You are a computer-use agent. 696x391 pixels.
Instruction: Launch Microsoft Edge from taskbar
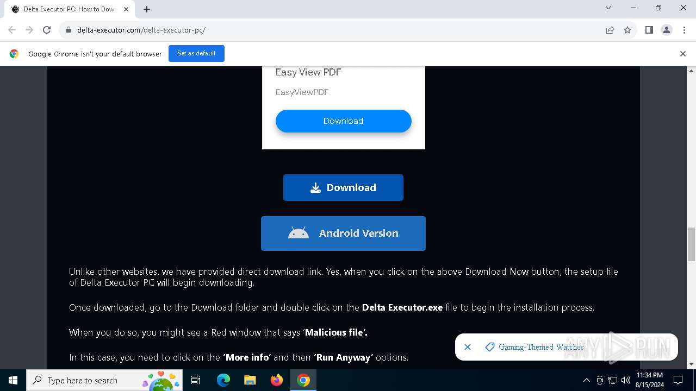click(223, 380)
